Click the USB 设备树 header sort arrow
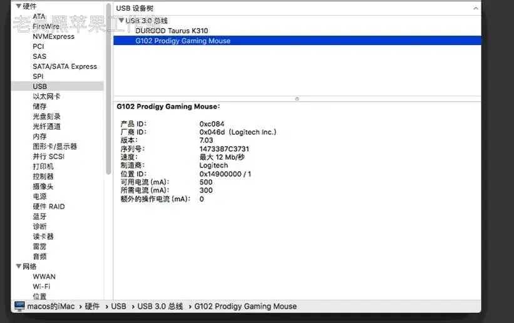The width and height of the screenshot is (514, 323). tap(476, 8)
